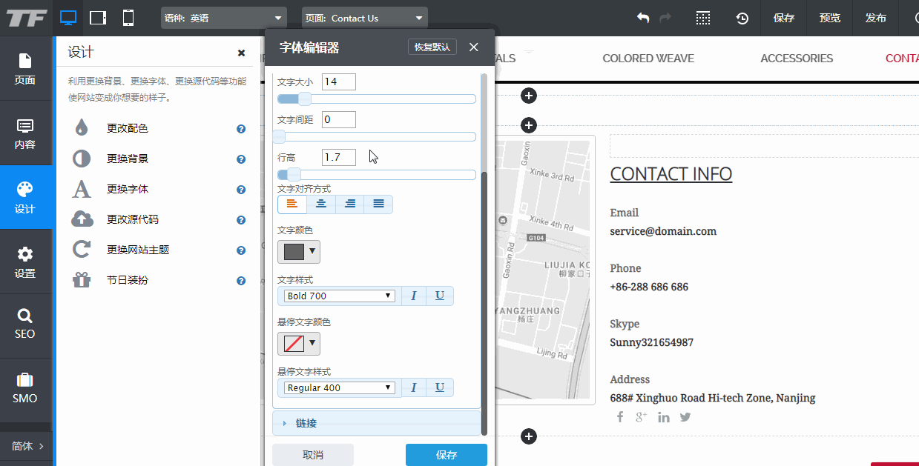Click 恢复默认 to reset defaults
This screenshot has height=466, width=919.
coord(432,47)
